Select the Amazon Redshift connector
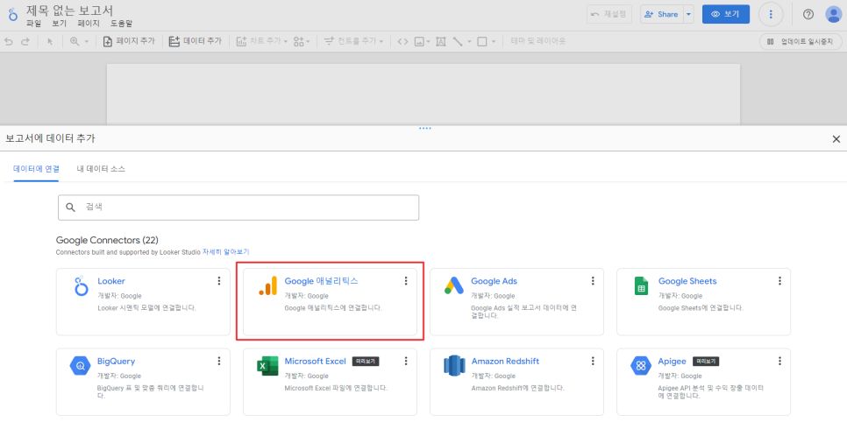The width and height of the screenshot is (847, 422). [517, 382]
